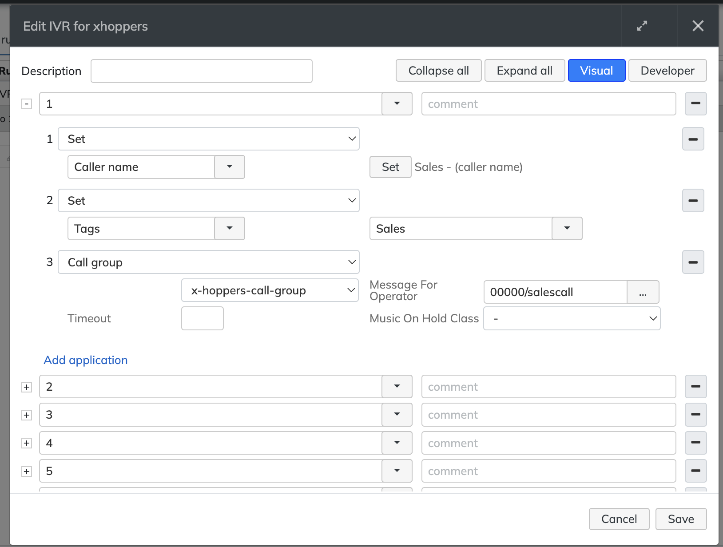Open the Caller name dropdown arrow
The width and height of the screenshot is (723, 547).
tap(230, 167)
